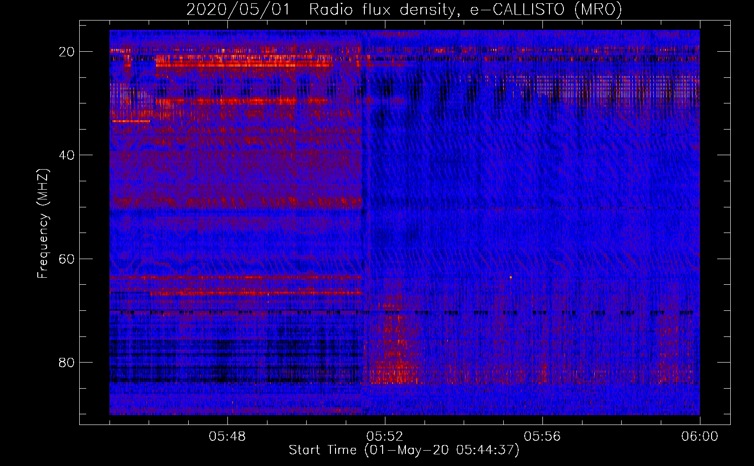Click the 05:48 time tick label
This screenshot has width=754, height=466.
pos(227,437)
